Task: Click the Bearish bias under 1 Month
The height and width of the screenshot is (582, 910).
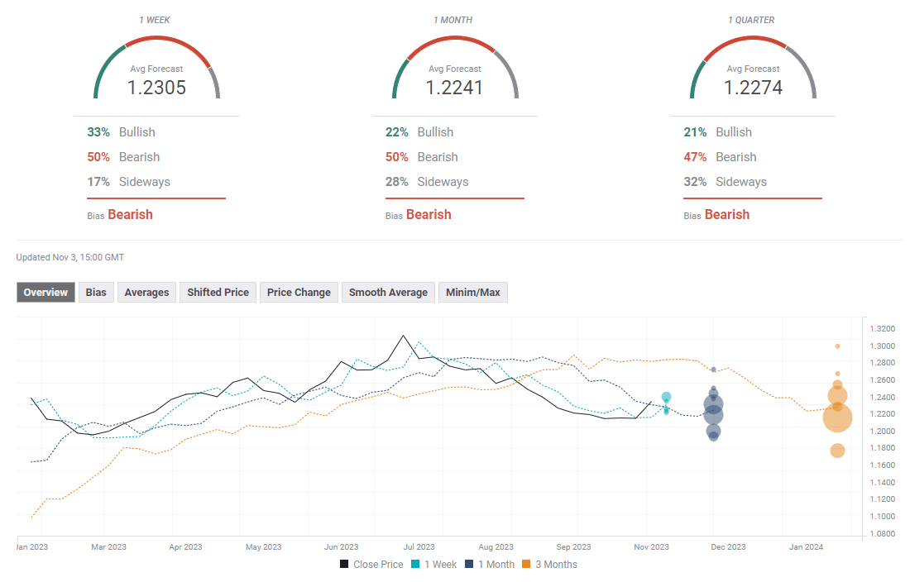Action: (x=429, y=215)
